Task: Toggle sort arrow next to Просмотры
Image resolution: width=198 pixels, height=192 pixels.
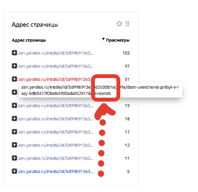Action: [103, 39]
